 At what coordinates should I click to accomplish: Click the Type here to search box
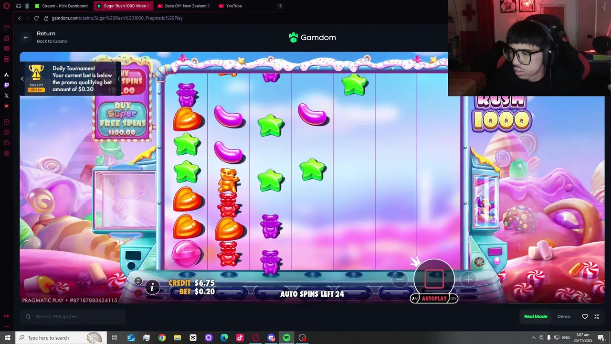[x=61, y=338]
